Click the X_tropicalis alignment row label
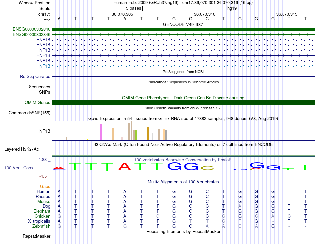 39,221
